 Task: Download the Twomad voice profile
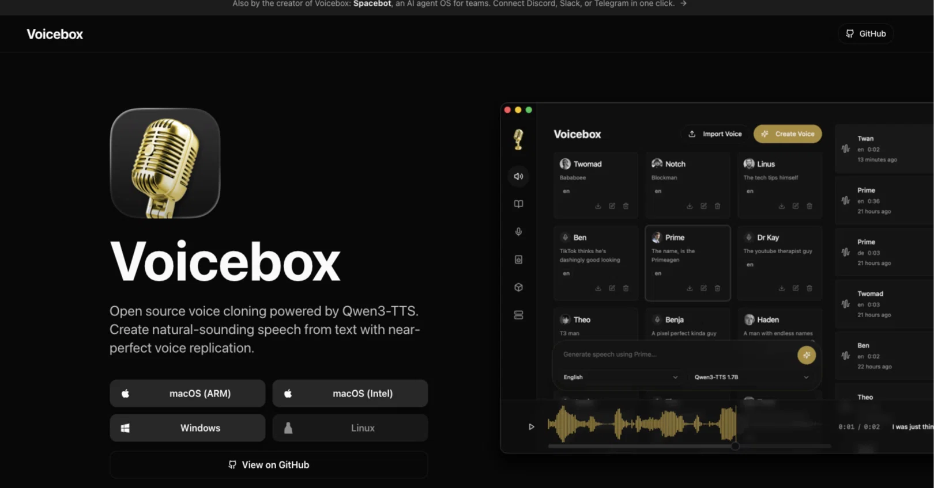598,206
